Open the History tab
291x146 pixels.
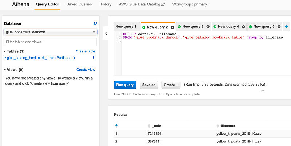pyautogui.click(x=105, y=4)
